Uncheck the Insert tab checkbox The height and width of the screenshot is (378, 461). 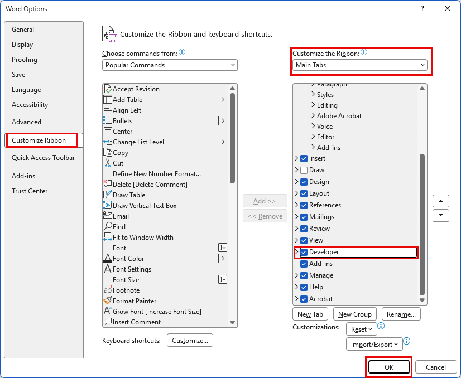(x=304, y=158)
